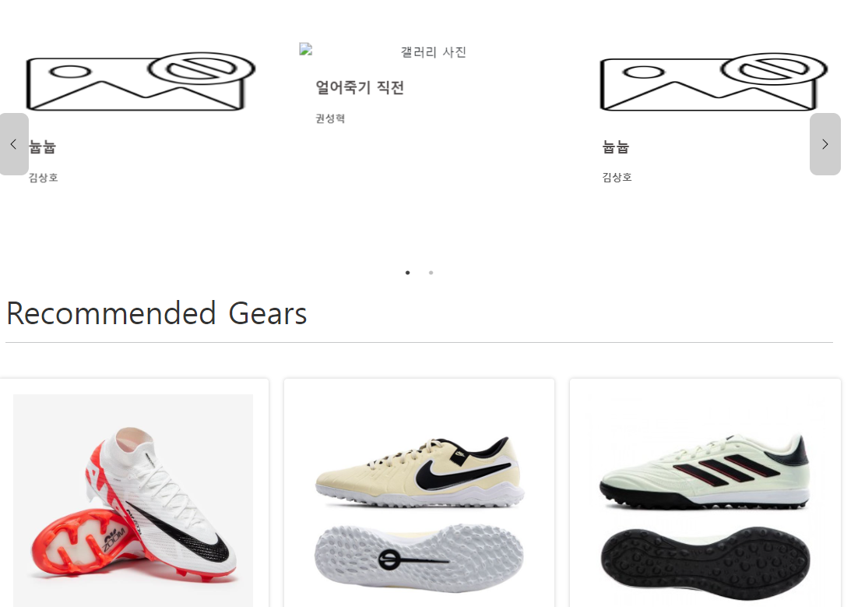The image size is (851, 607).
Task: Click the Recommended Gears heading
Action: point(156,313)
